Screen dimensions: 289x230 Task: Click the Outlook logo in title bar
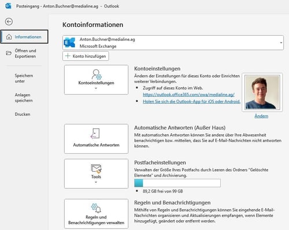tap(8, 6)
